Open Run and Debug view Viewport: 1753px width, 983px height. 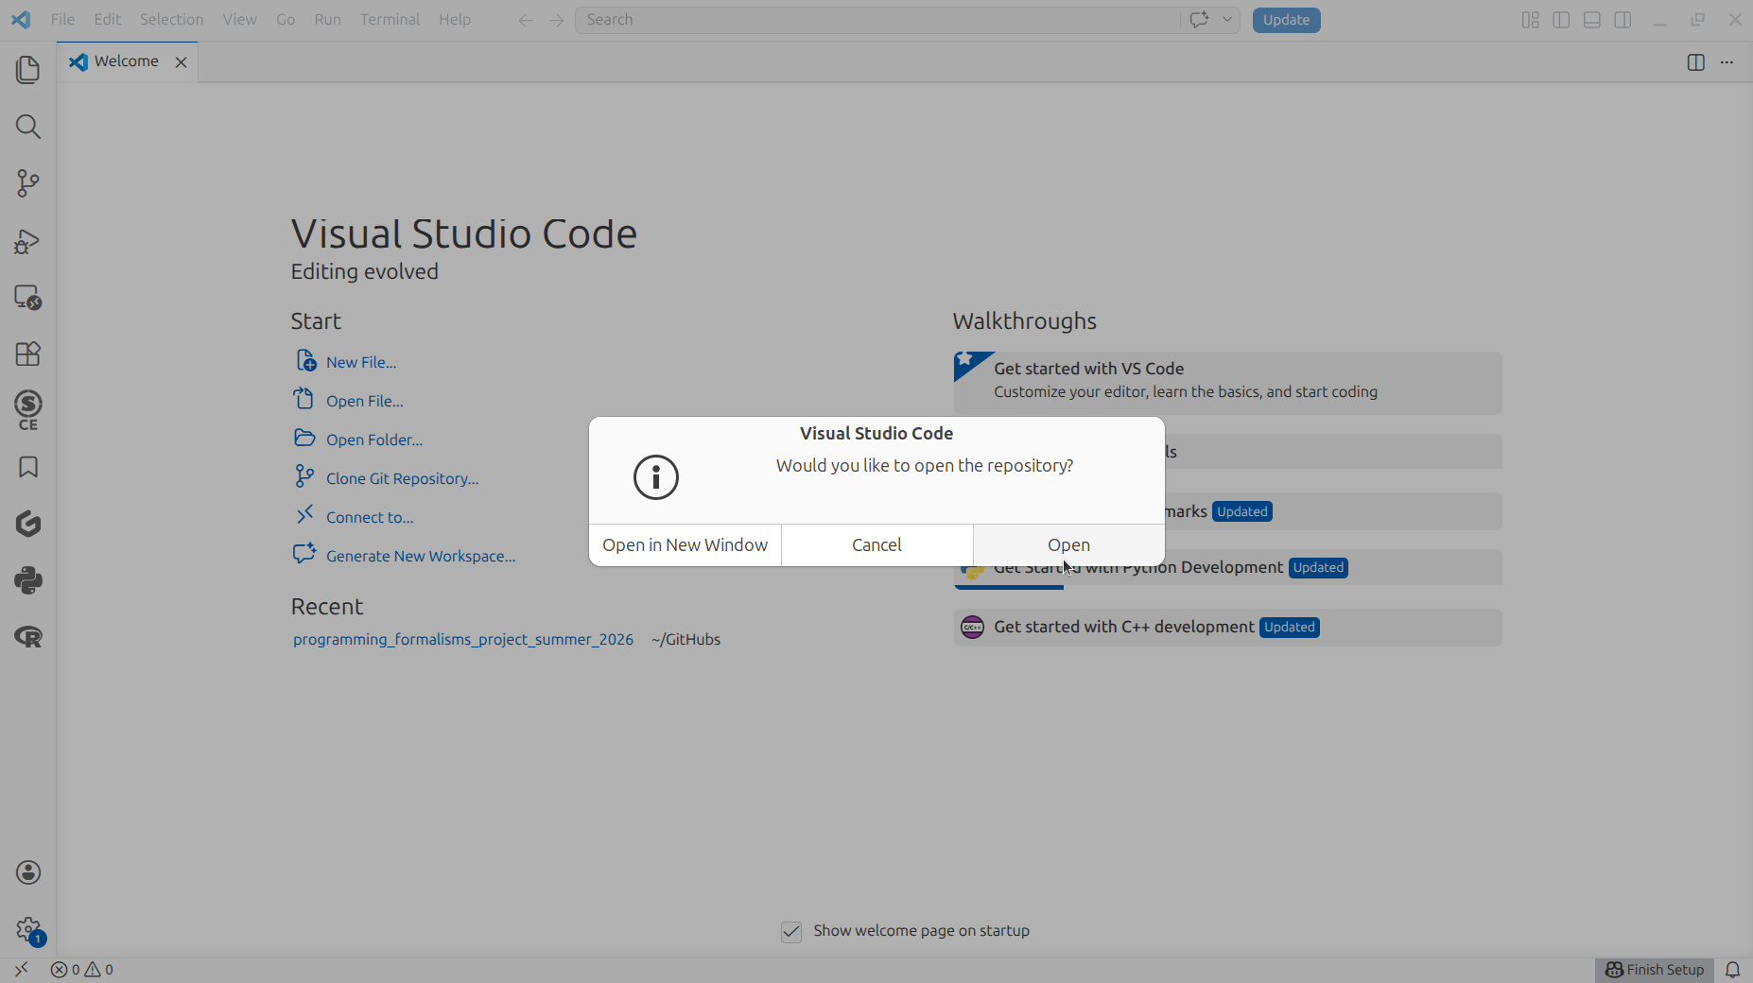(x=28, y=241)
